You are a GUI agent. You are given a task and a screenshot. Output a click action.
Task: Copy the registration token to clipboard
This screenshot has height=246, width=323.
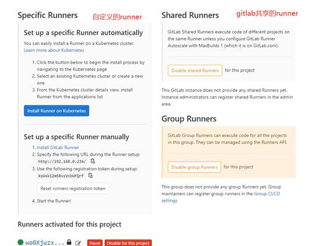90,175
